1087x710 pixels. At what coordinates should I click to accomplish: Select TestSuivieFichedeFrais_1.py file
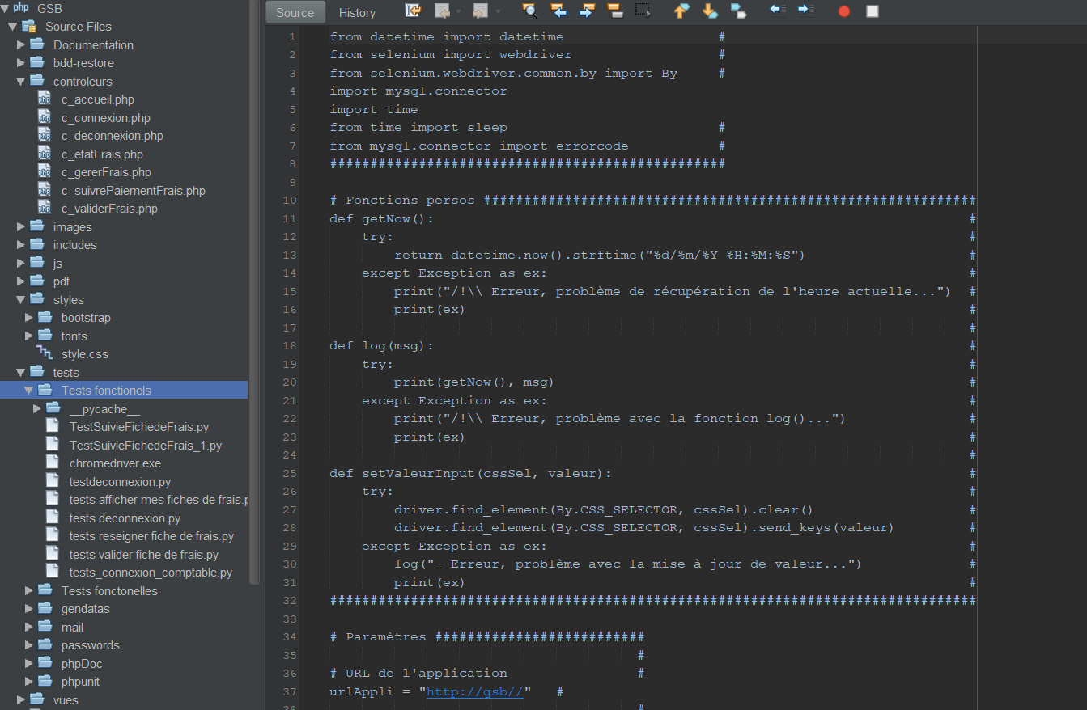coord(146,445)
